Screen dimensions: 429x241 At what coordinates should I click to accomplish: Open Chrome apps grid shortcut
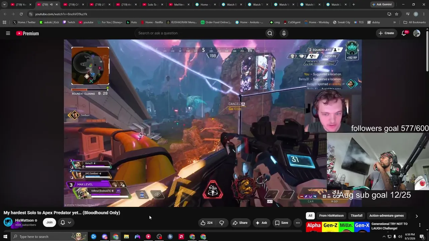point(4,22)
